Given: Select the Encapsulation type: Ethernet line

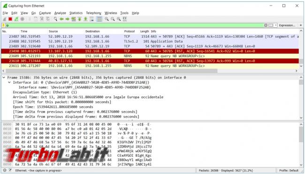Looking at the screenshot, I should click(45, 92).
